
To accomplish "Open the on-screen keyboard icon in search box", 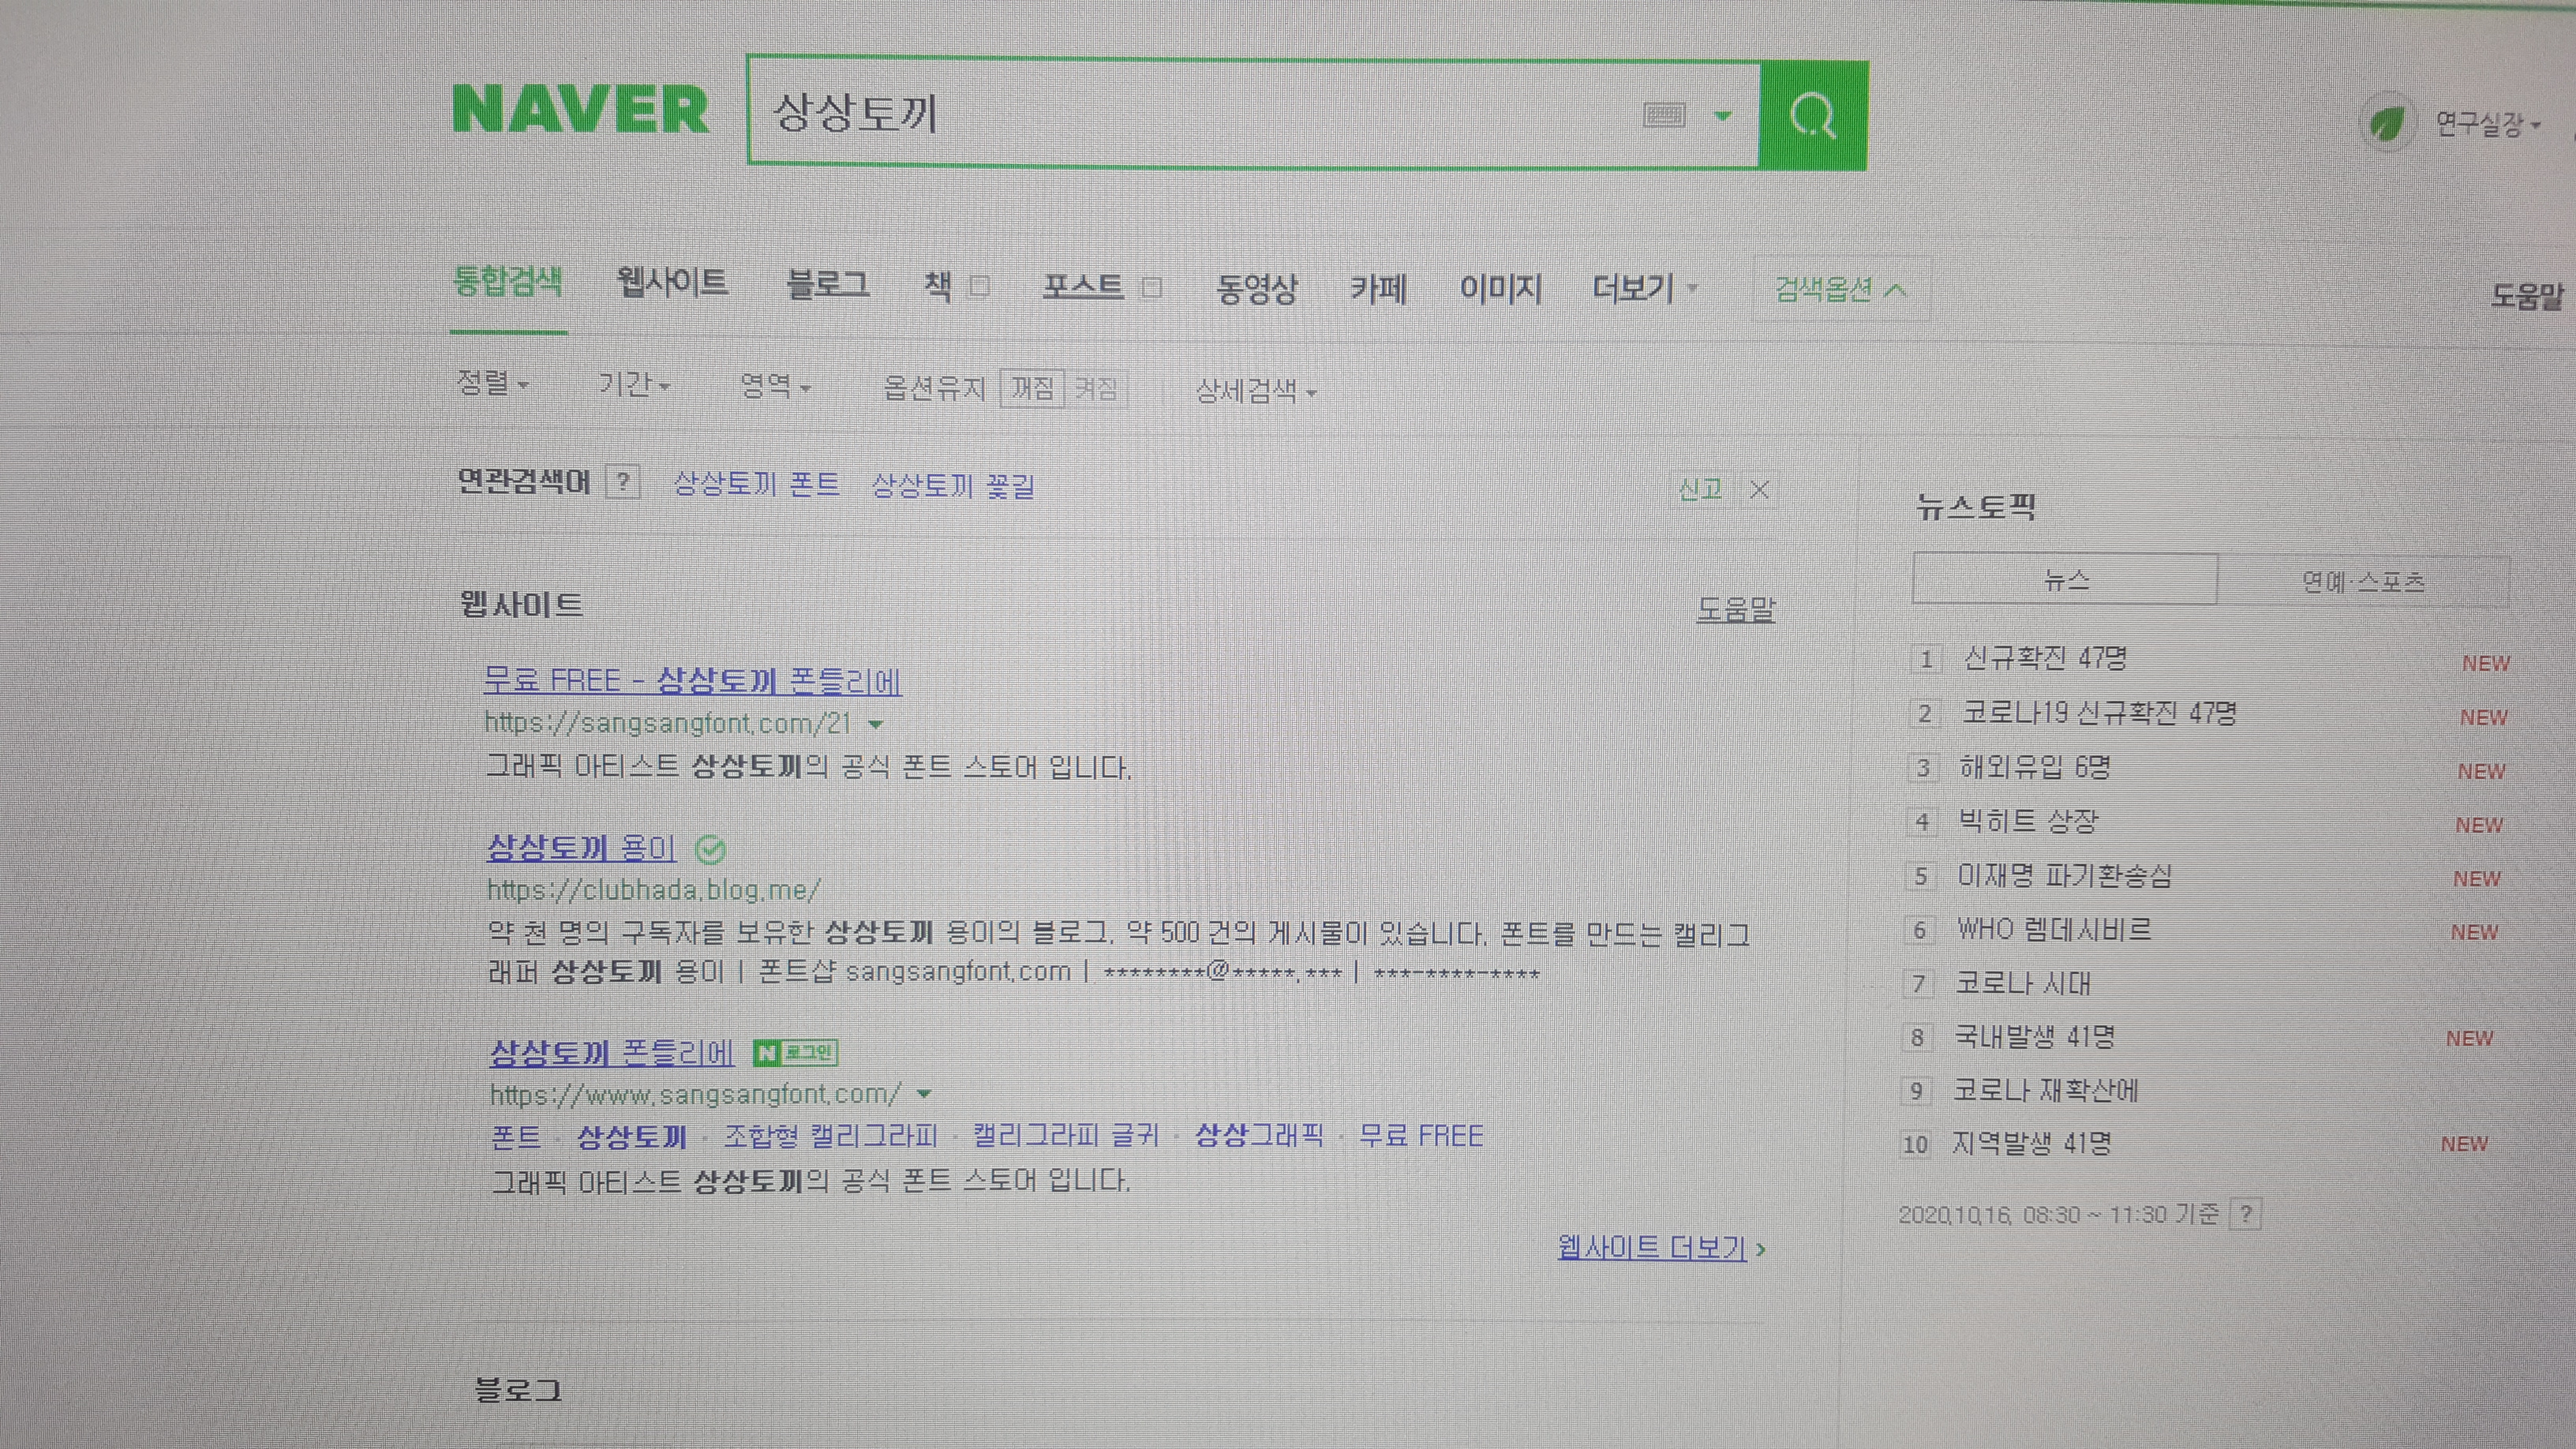I will pos(1664,115).
